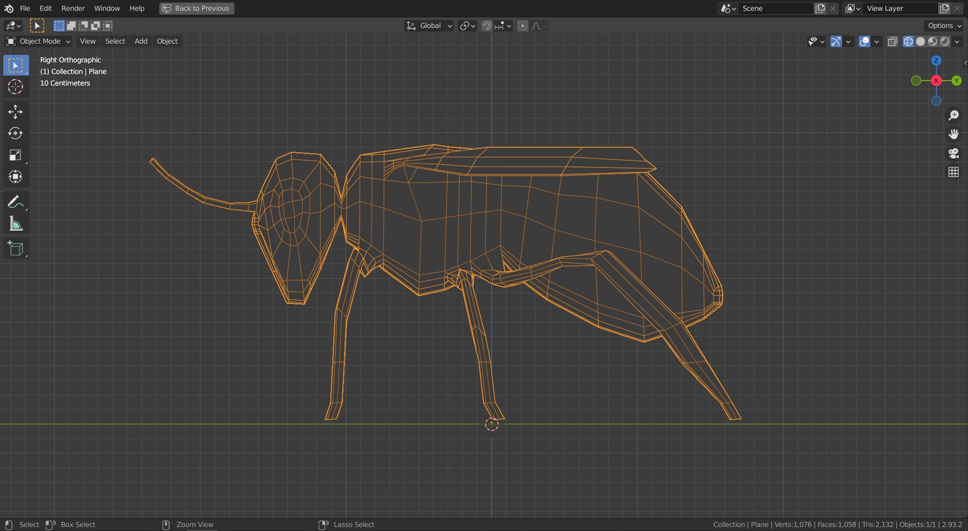
Task: Open the Edit menu
Action: click(45, 9)
